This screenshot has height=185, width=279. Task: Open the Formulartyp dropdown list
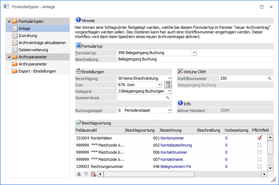pyautogui.click(x=194, y=53)
